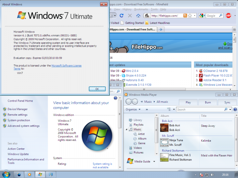Click the Control Panel help question icon
238x178 pixels.
click(x=115, y=98)
